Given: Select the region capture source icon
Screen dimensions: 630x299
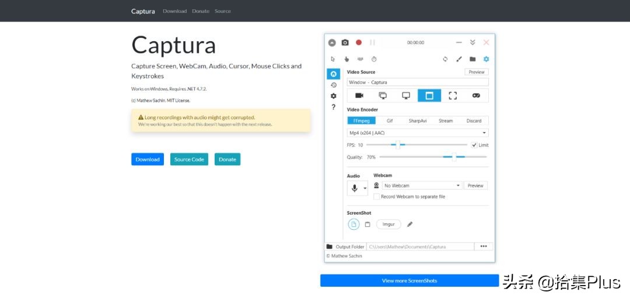Looking at the screenshot, I should pos(453,95).
